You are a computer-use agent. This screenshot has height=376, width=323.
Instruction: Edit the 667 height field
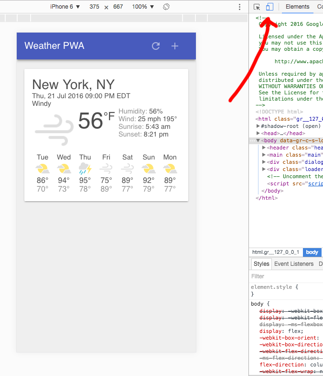tap(118, 7)
